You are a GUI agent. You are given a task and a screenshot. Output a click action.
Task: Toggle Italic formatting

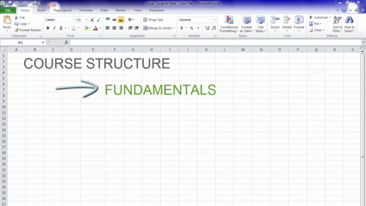point(54,28)
